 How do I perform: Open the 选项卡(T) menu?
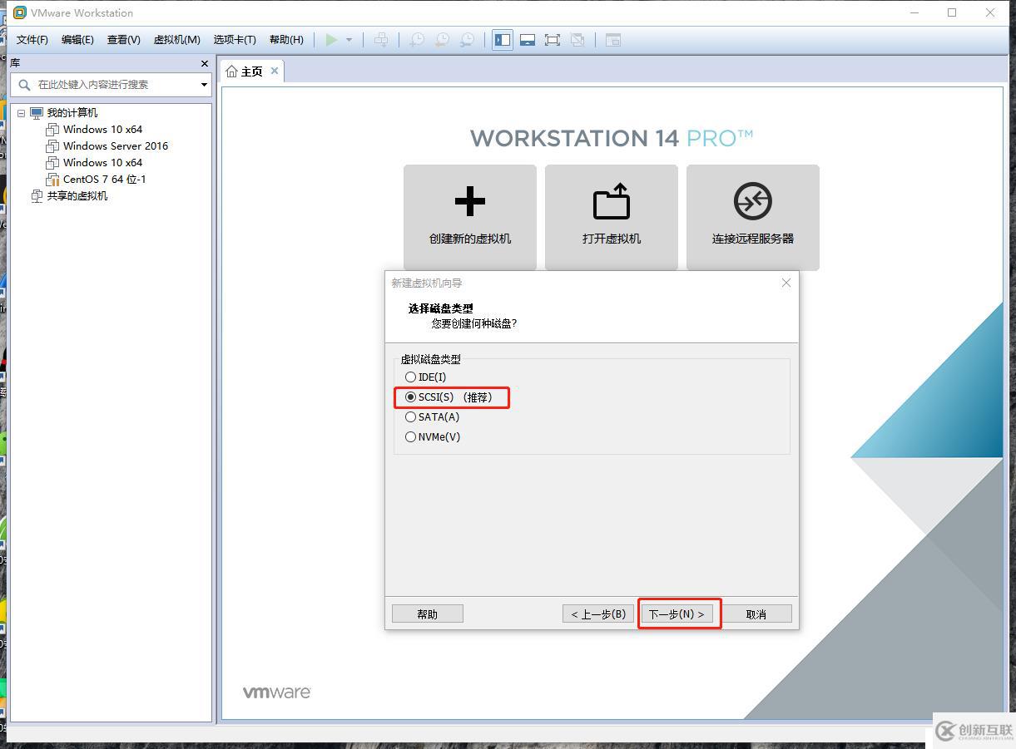click(x=235, y=40)
